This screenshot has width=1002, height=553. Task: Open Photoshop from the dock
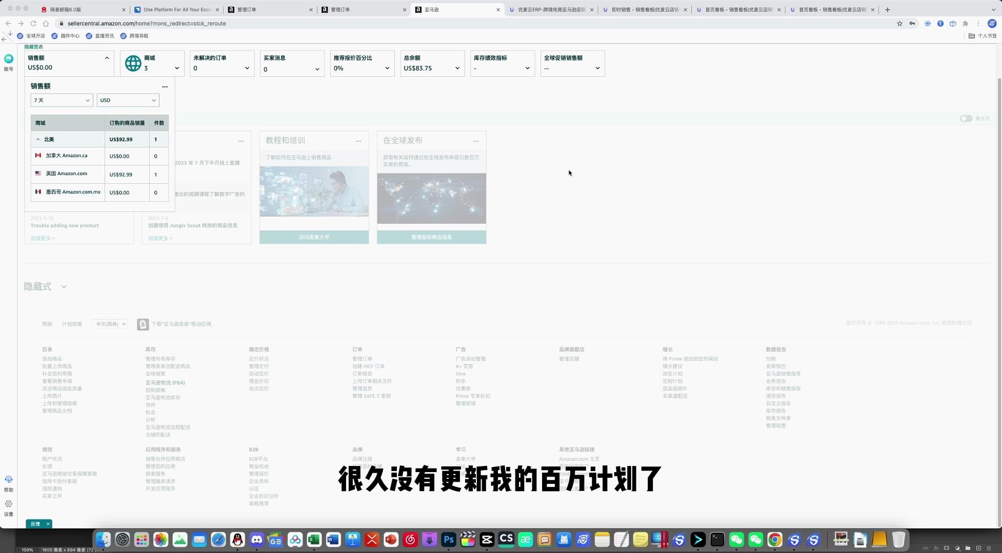pos(449,539)
